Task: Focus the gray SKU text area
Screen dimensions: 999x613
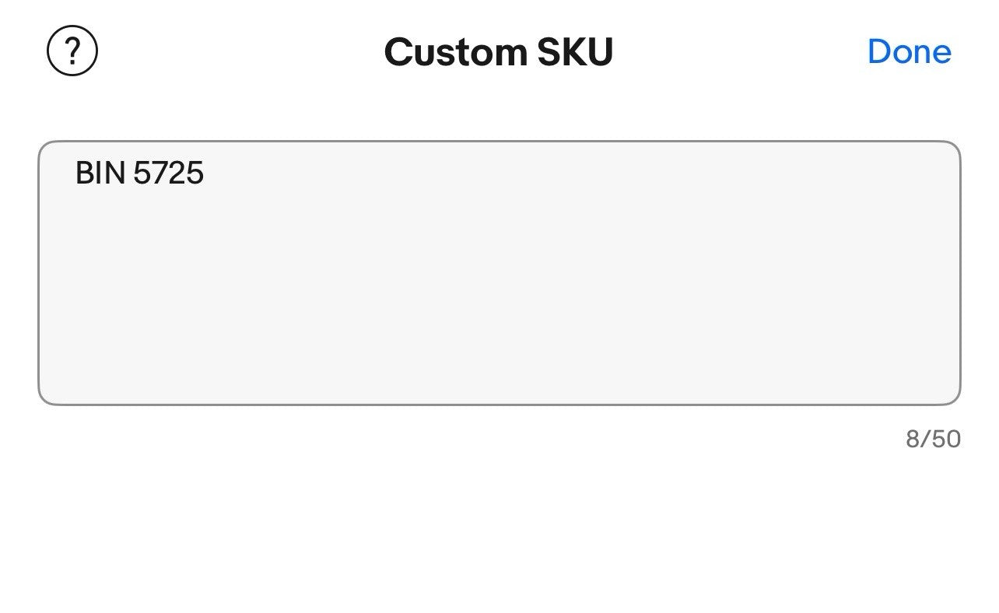Action: tap(499, 272)
